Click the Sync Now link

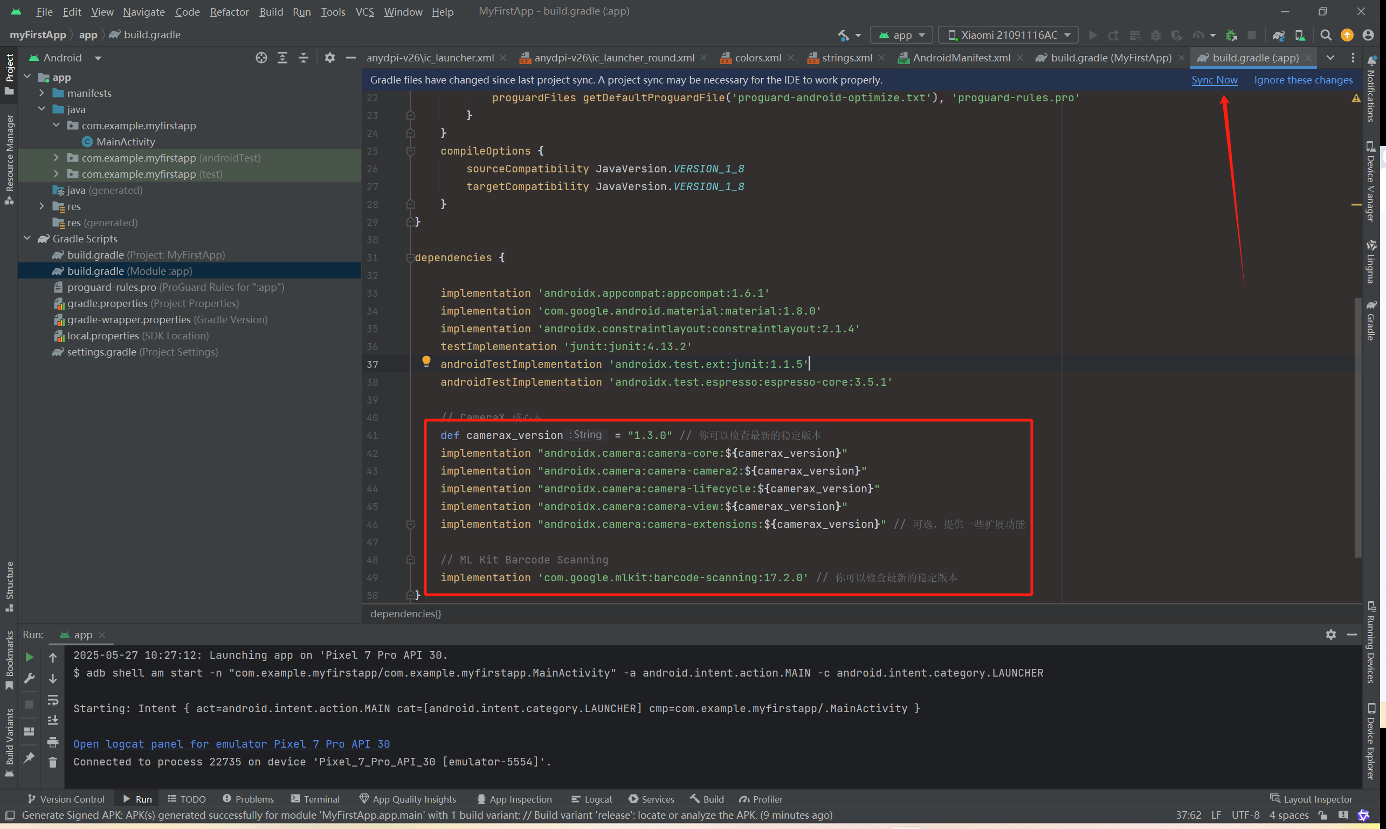click(1214, 80)
